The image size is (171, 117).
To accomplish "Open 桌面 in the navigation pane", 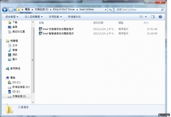I will tap(15, 27).
